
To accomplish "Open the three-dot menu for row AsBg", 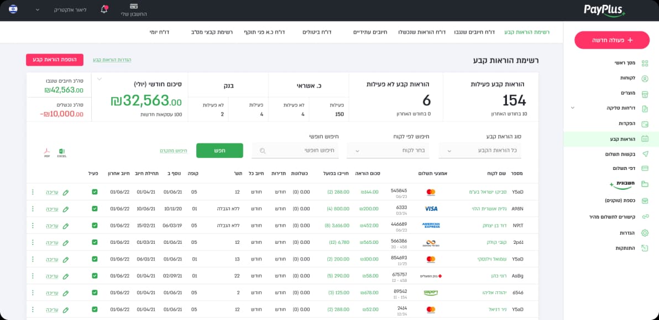I will point(33,276).
